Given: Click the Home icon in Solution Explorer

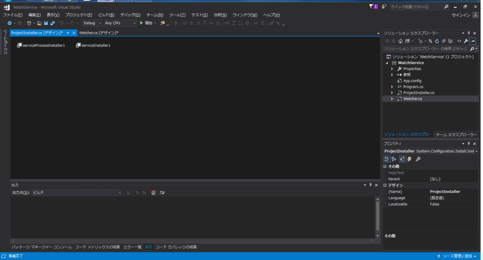Looking at the screenshot, I should coord(400,41).
